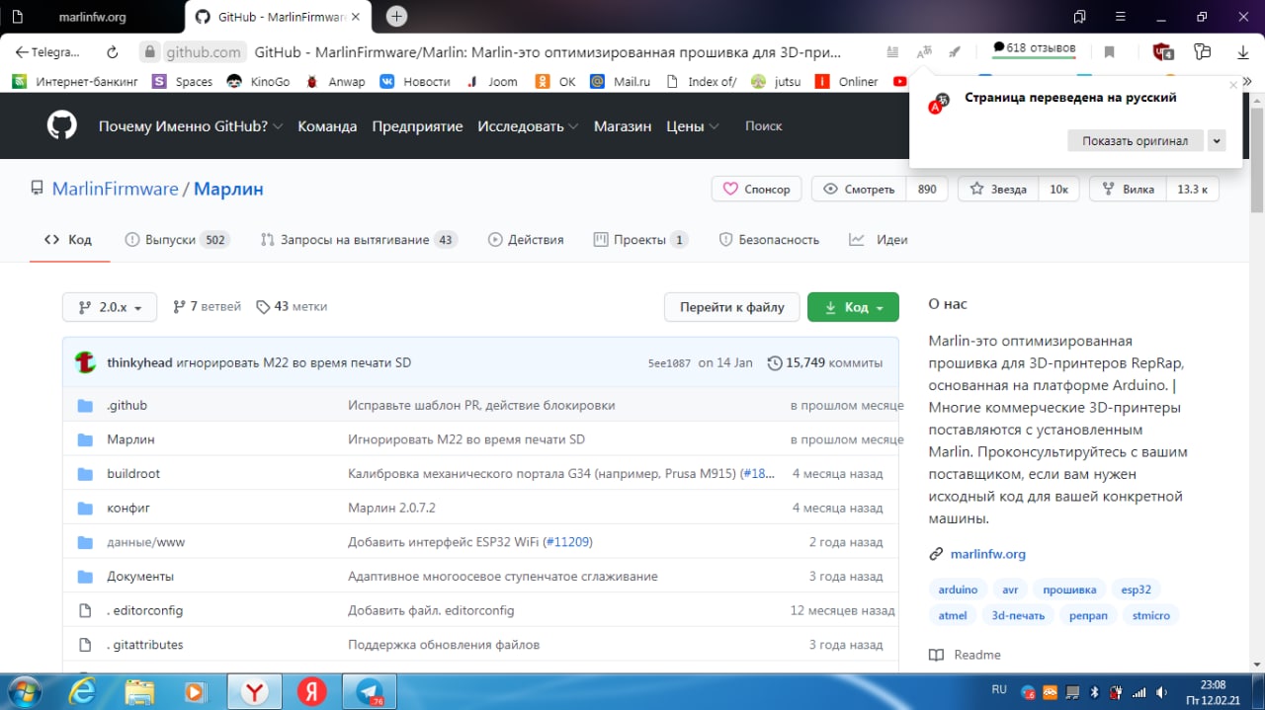Click the Bluetooth tray icon
Screen dimensions: 1265x710
coord(1094,691)
